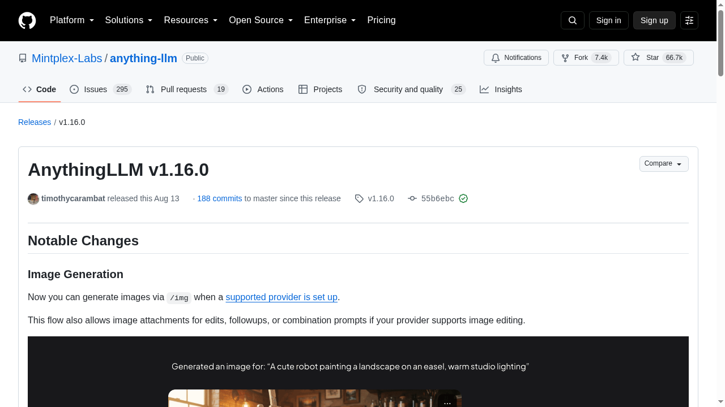The image size is (725, 407).
Task: Expand the Platform menu
Action: click(72, 20)
